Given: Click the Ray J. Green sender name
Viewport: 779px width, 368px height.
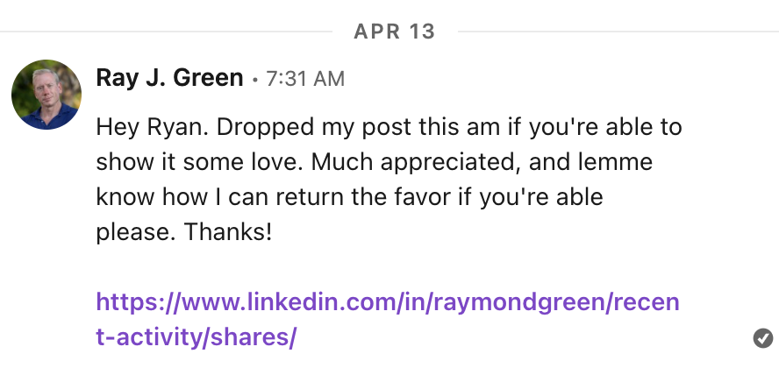Looking at the screenshot, I should [x=169, y=78].
